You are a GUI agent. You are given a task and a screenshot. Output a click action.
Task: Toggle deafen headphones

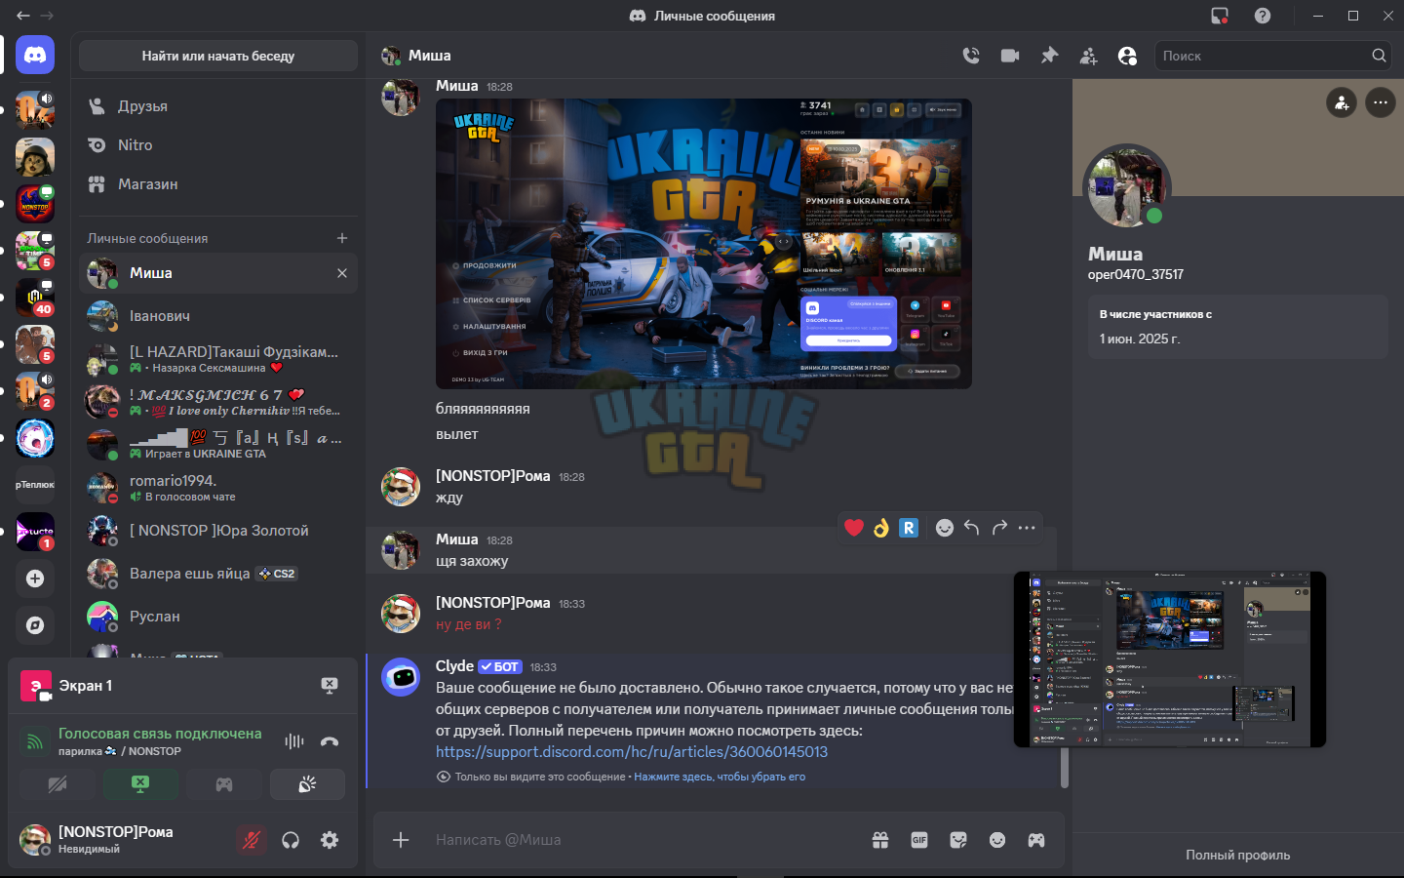[x=291, y=840]
